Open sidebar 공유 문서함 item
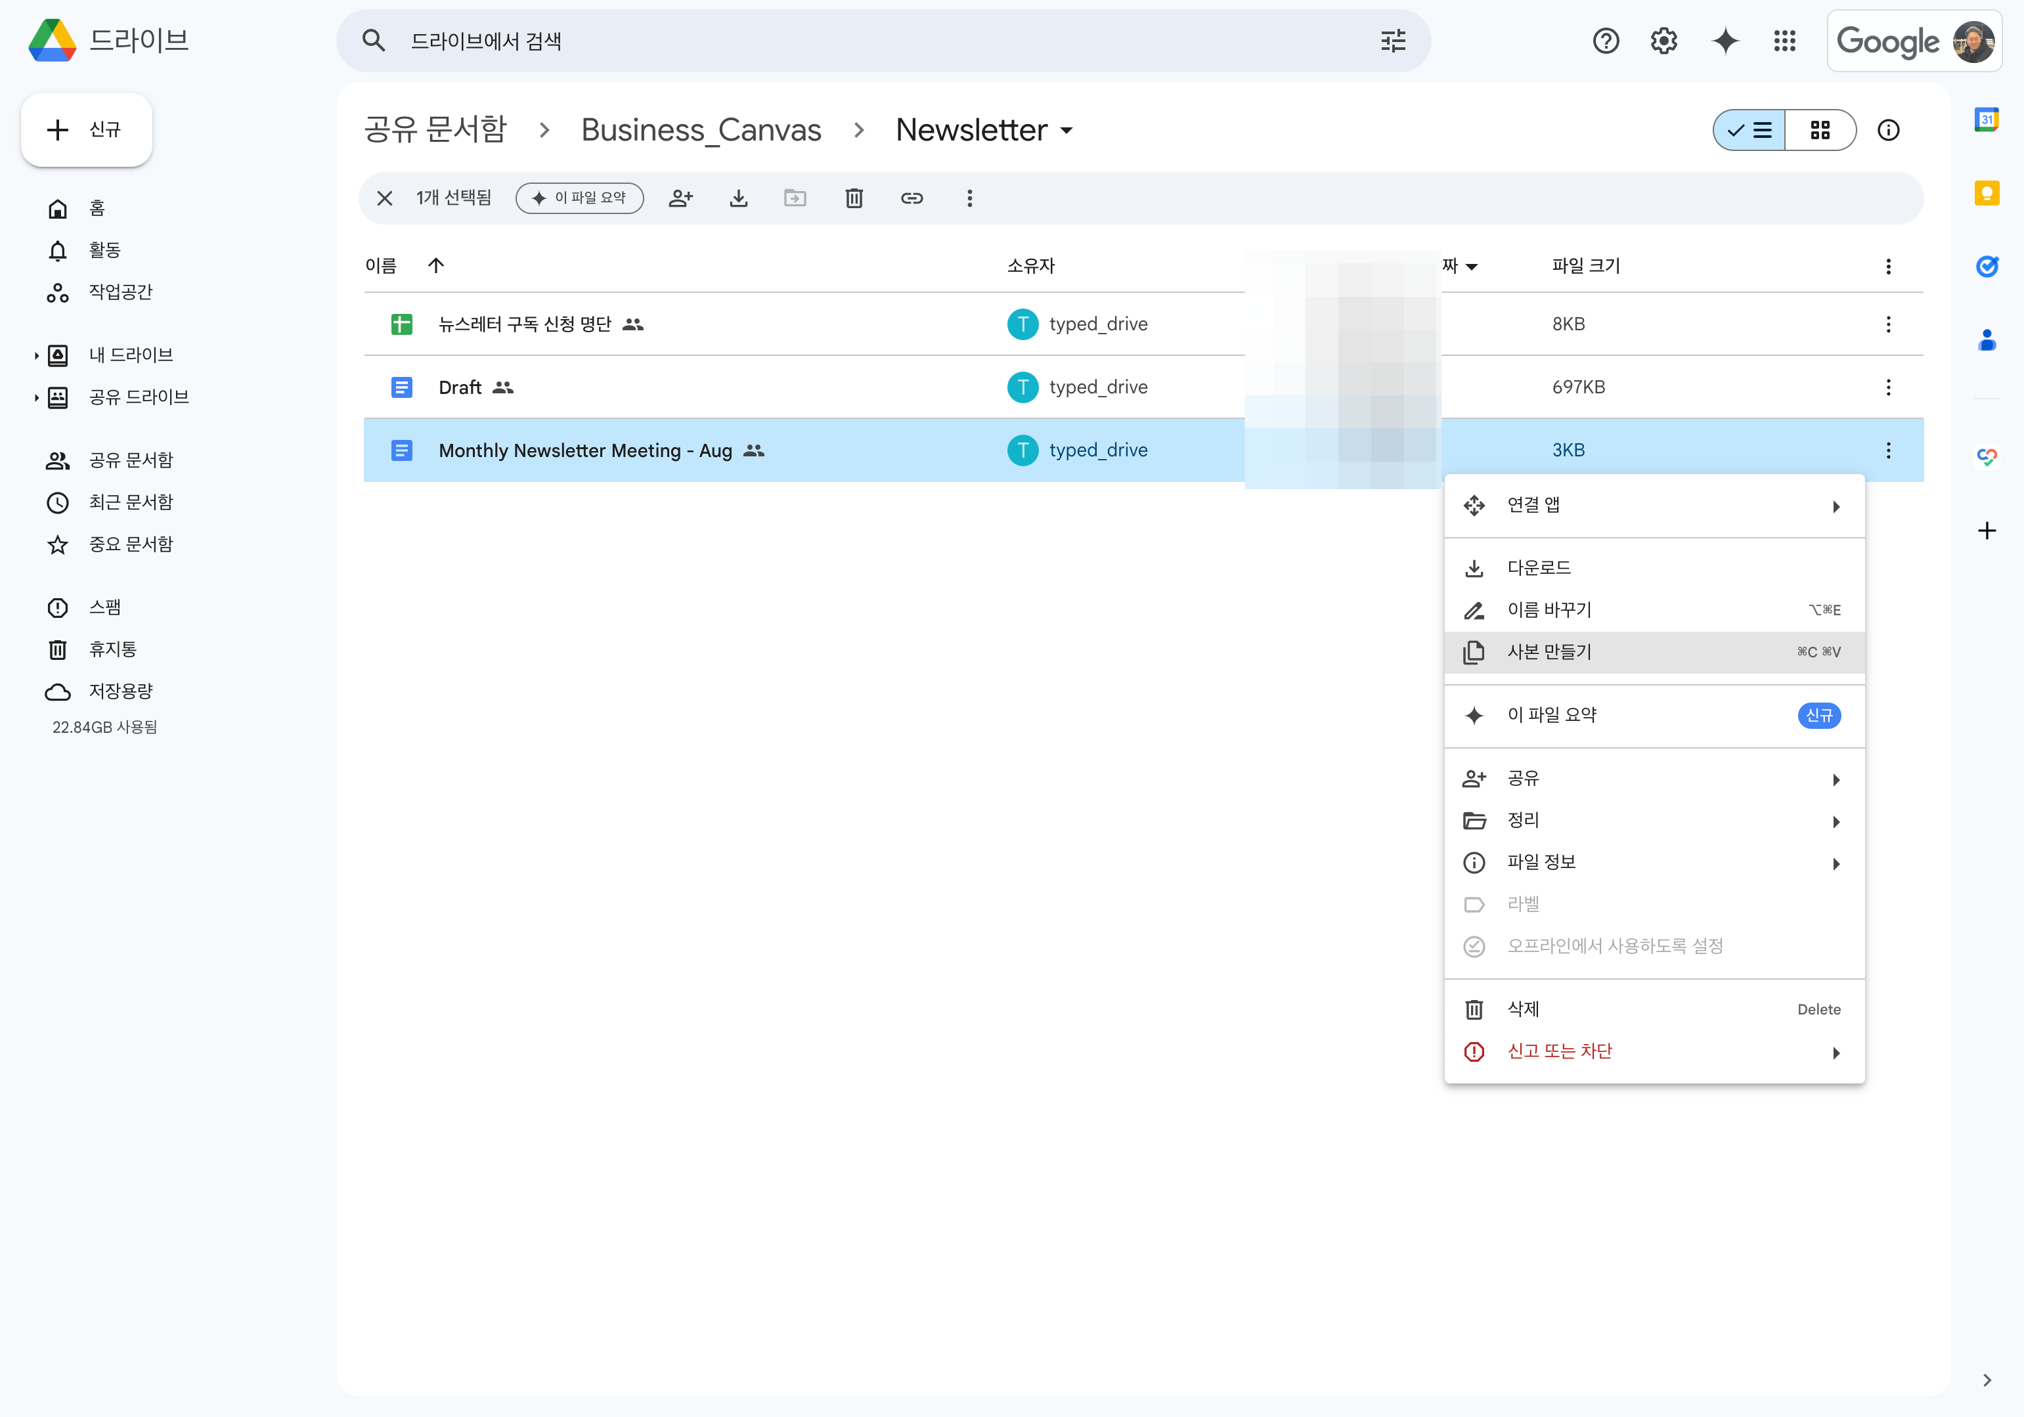 click(131, 461)
